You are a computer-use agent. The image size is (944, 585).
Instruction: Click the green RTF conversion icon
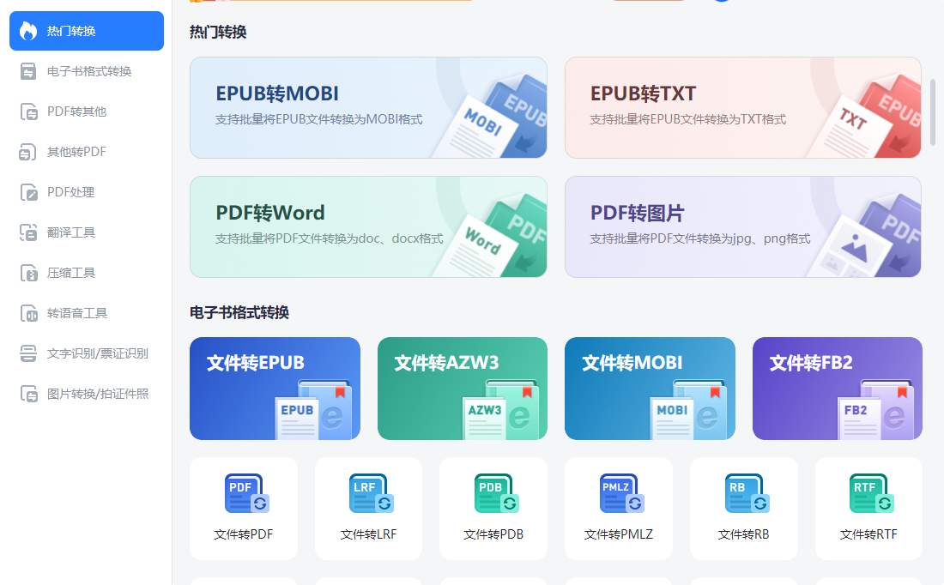coord(871,493)
